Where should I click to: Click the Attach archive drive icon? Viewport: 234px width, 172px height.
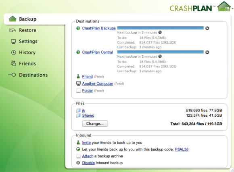78,156
